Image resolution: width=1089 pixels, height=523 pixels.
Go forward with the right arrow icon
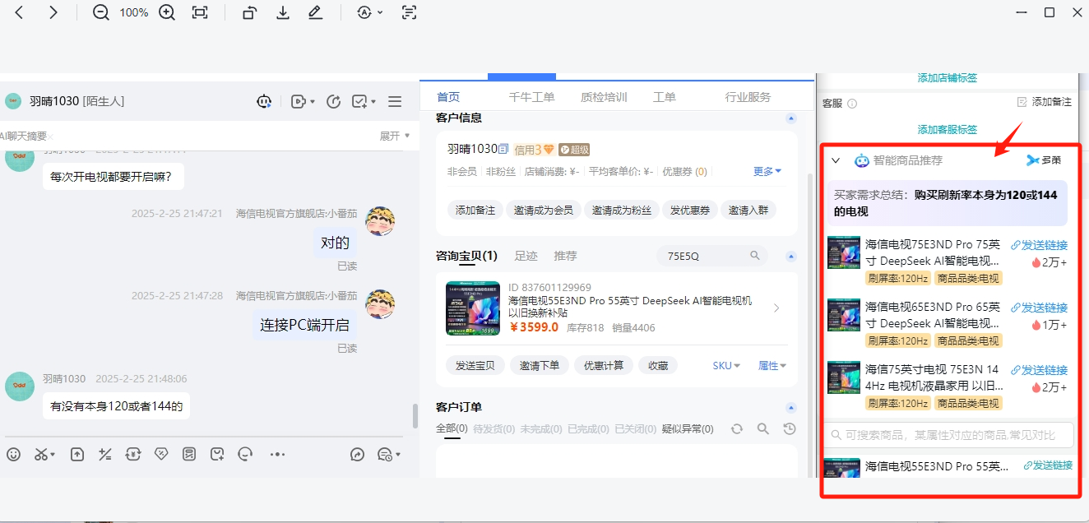point(53,12)
